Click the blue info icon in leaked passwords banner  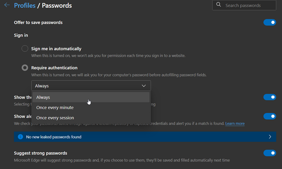click(20, 137)
